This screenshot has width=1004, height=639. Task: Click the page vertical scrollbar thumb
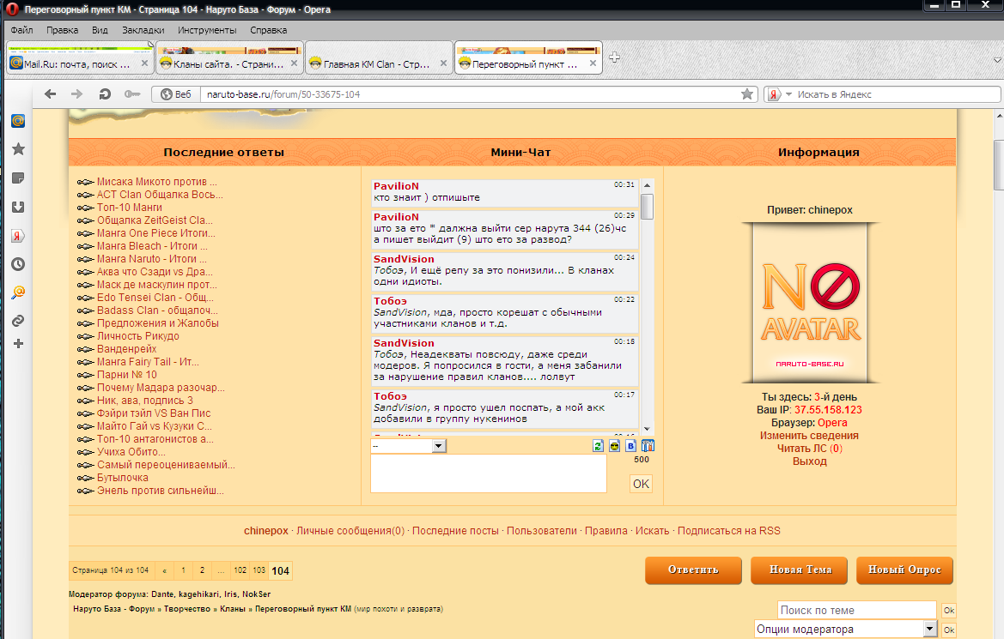tap(998, 165)
